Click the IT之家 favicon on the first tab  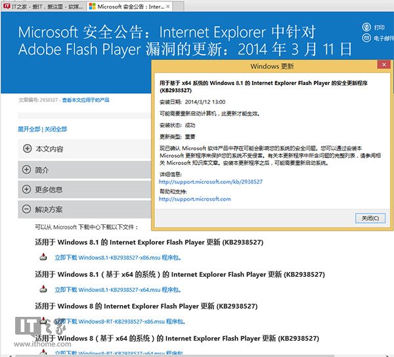pos(6,6)
